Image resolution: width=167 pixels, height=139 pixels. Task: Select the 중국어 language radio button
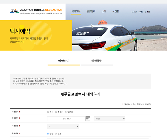tap(56, 112)
